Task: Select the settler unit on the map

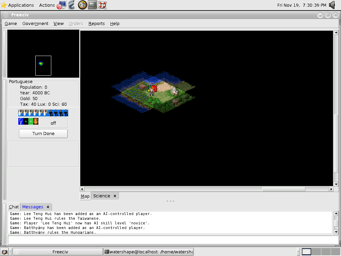Action: pos(152,91)
